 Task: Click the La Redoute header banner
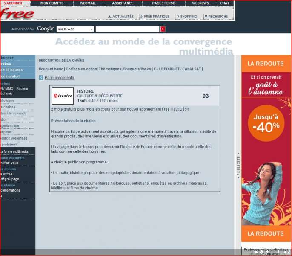(266, 64)
